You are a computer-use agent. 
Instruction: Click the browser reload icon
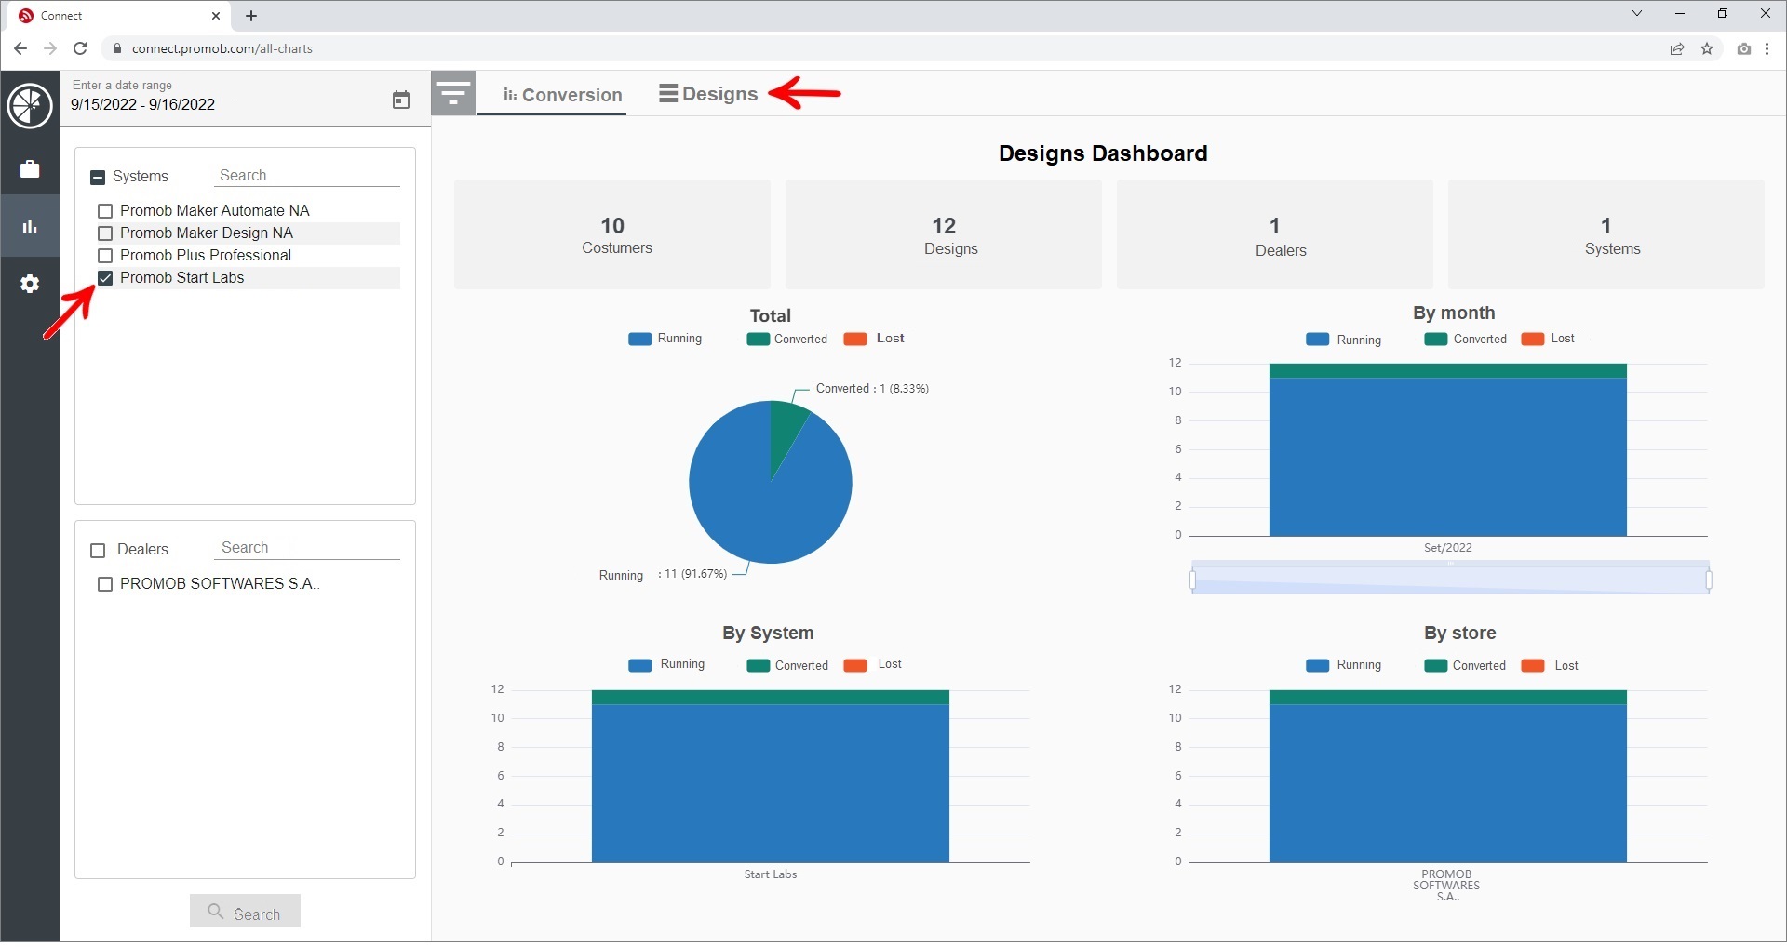pyautogui.click(x=81, y=48)
